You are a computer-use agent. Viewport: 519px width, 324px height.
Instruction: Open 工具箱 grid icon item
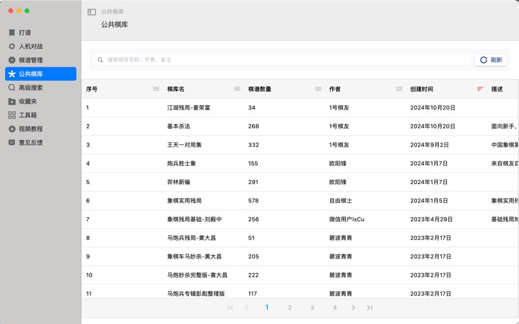point(27,115)
